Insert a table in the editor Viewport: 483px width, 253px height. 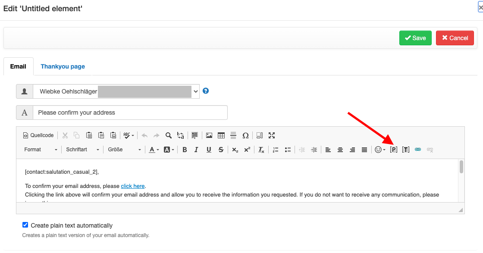221,135
